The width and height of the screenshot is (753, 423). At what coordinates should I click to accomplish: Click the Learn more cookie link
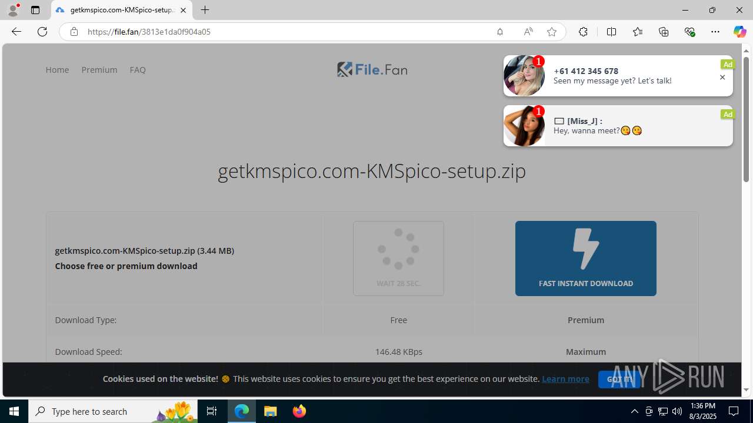click(565, 379)
